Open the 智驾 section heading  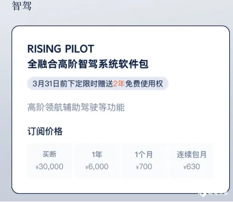pos(21,6)
